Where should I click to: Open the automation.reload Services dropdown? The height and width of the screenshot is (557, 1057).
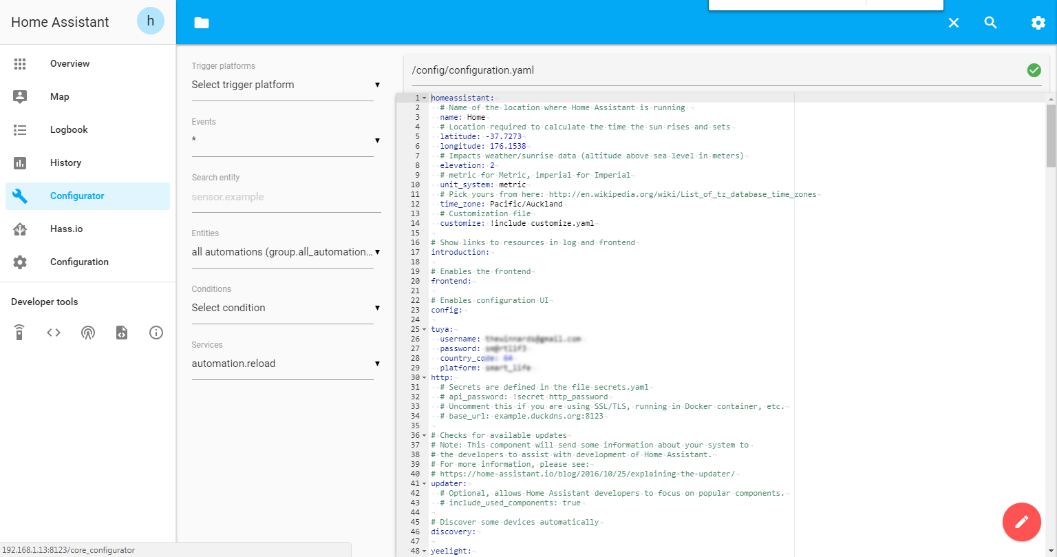click(x=283, y=364)
